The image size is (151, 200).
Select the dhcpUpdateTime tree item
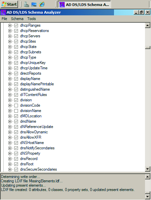tap(34, 68)
